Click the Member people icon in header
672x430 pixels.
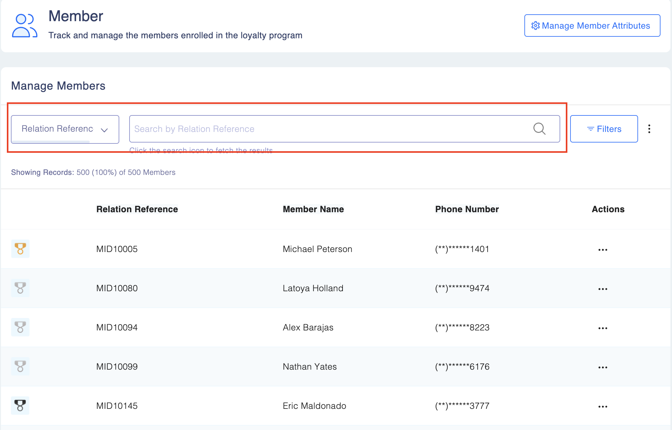pyautogui.click(x=25, y=26)
